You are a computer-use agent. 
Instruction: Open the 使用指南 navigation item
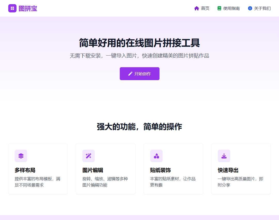[232, 8]
